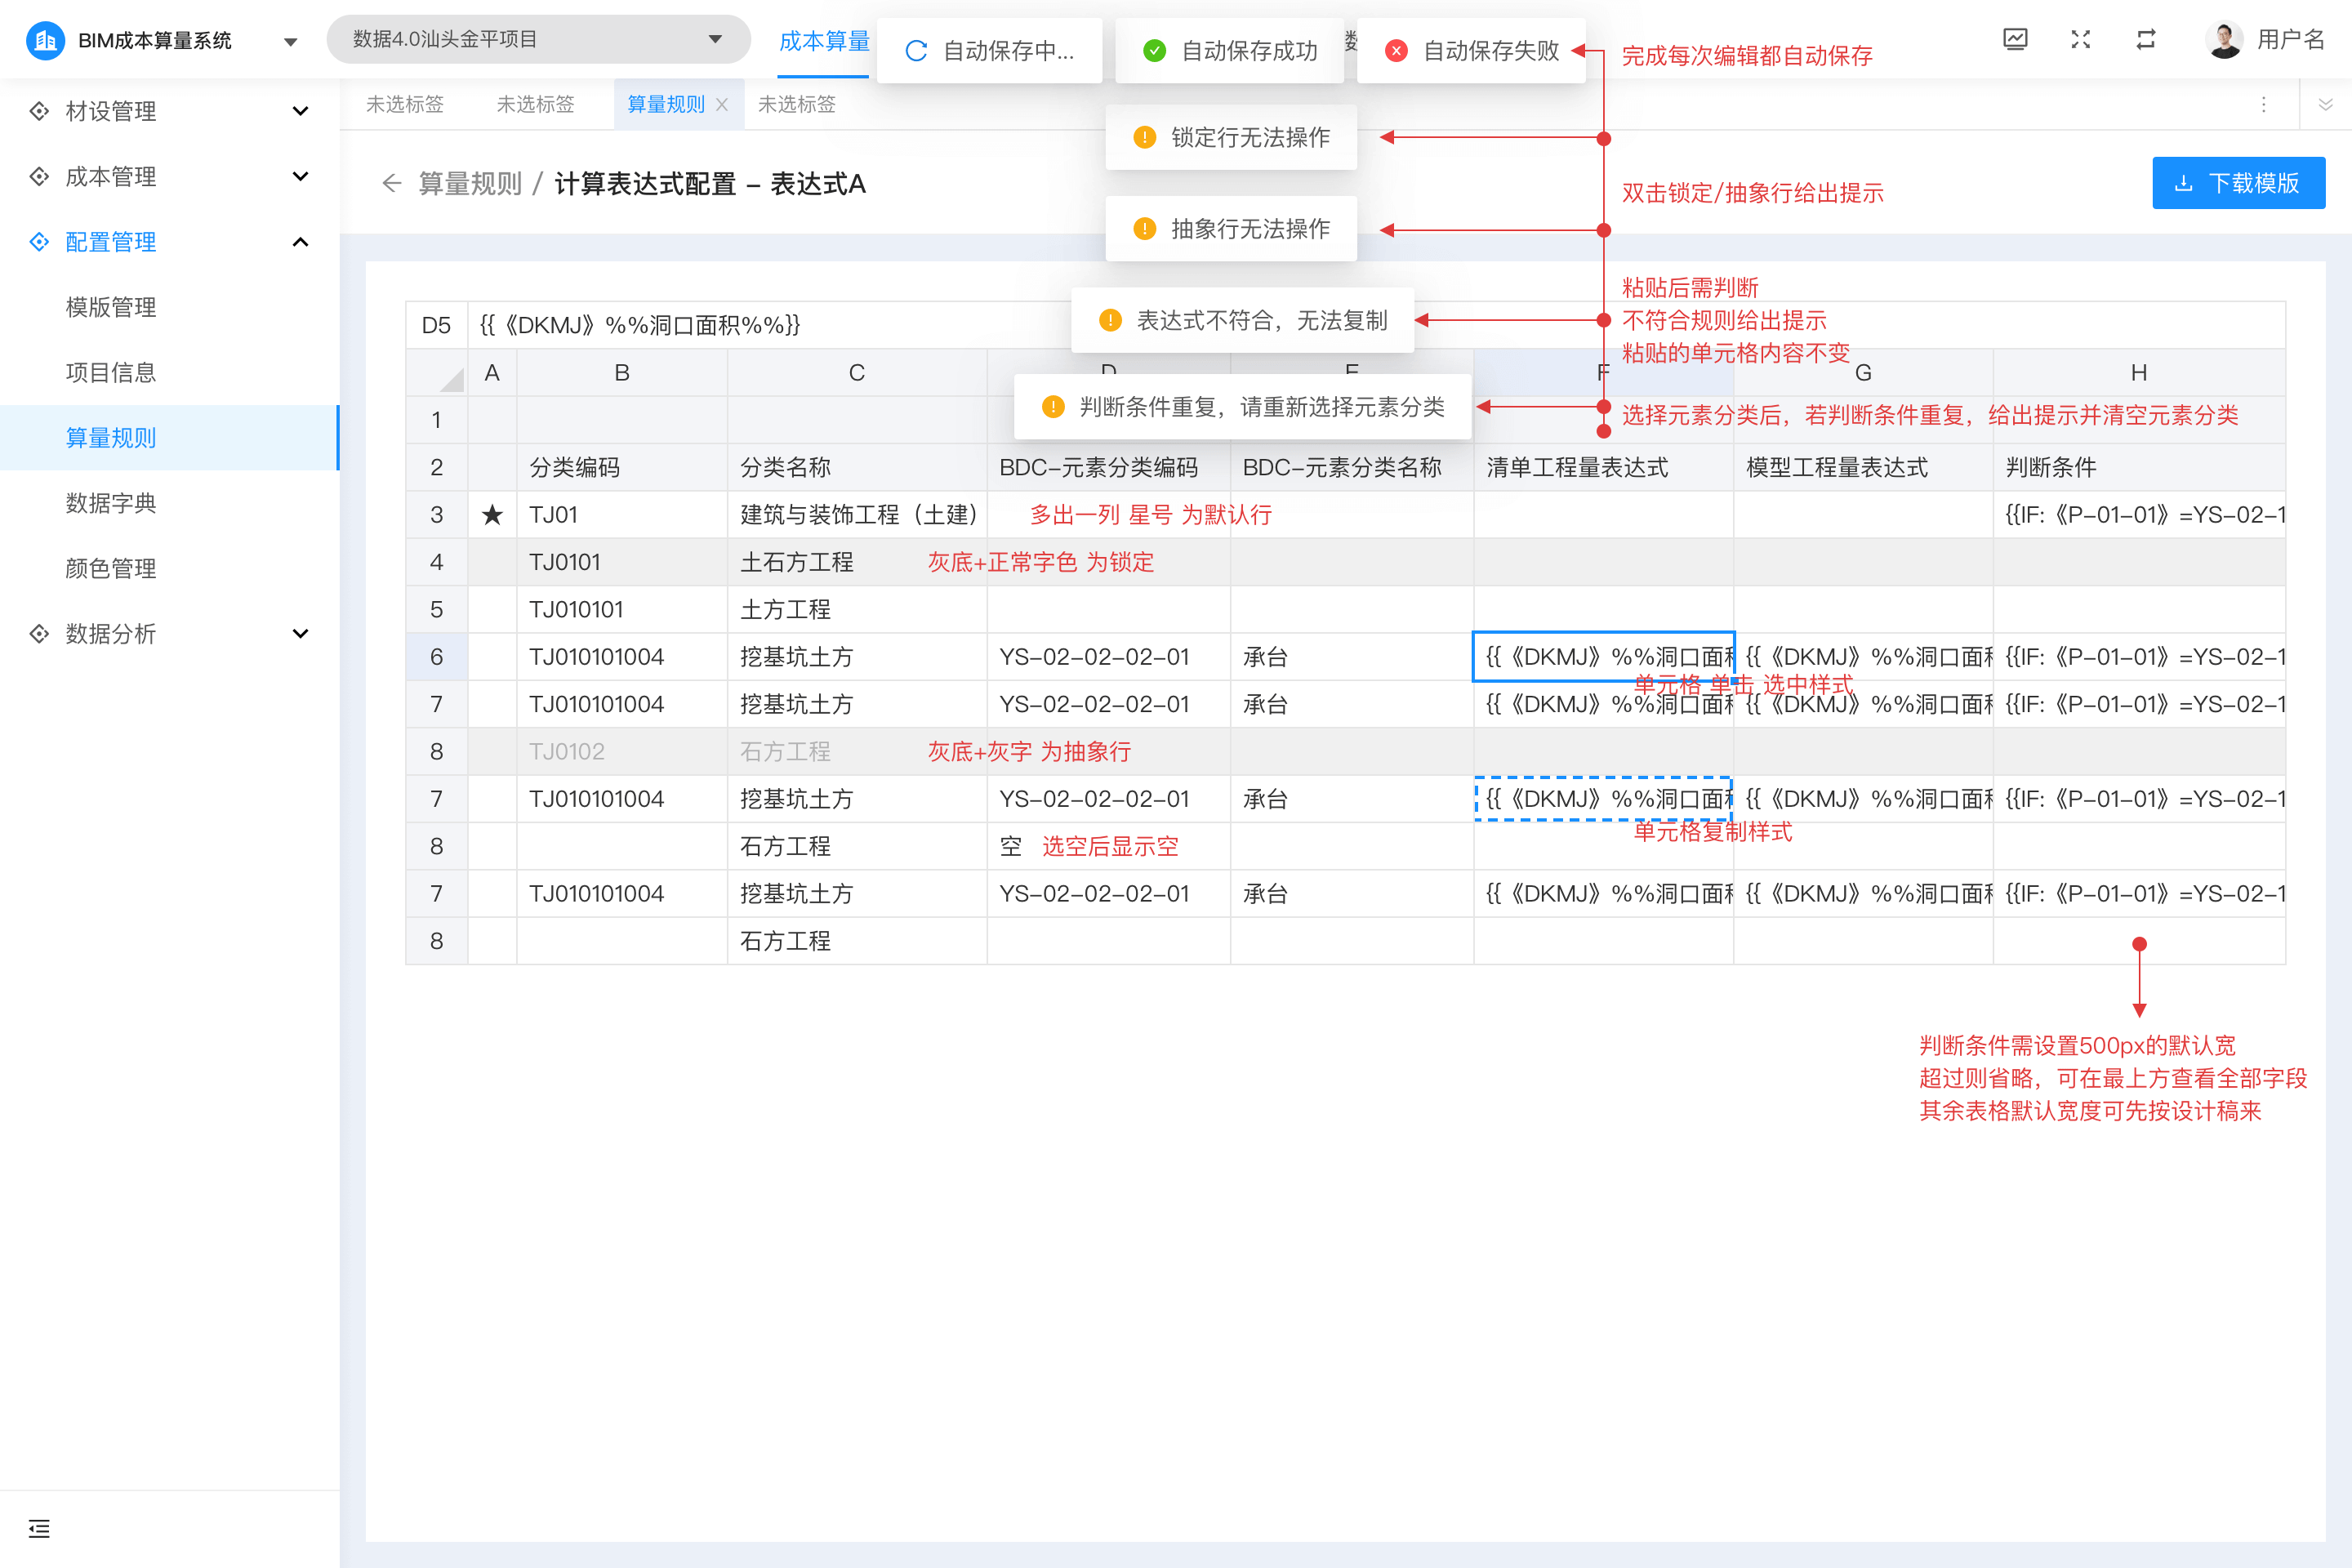Switch to the 成本算量 top tab
The height and width of the screenshot is (1568, 2352).
[x=823, y=41]
